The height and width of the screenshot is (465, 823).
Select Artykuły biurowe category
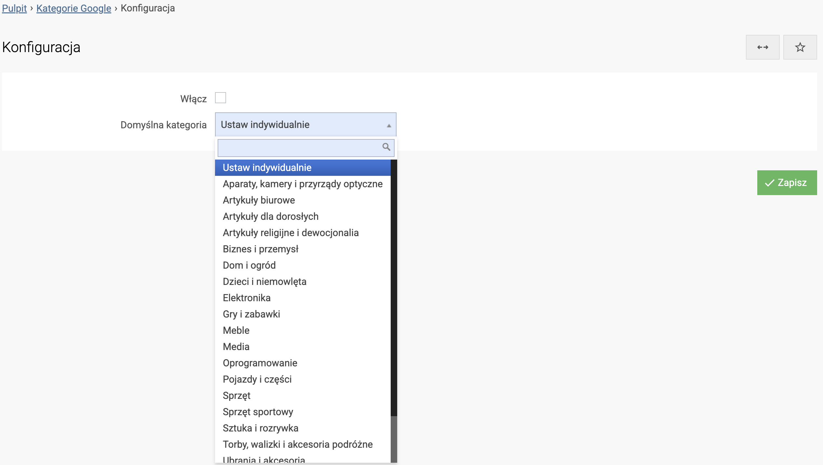coord(259,200)
